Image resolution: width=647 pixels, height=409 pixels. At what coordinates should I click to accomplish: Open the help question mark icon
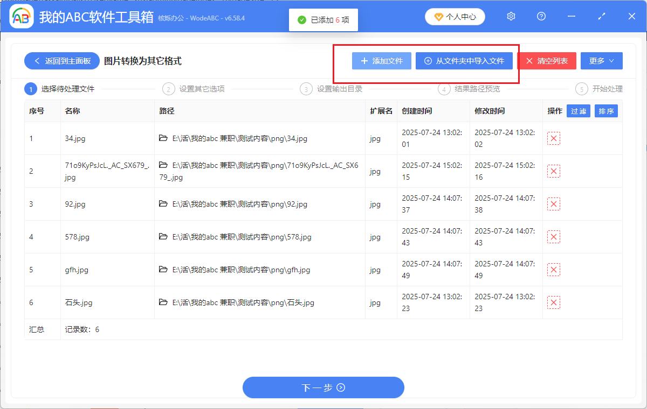pyautogui.click(x=541, y=17)
